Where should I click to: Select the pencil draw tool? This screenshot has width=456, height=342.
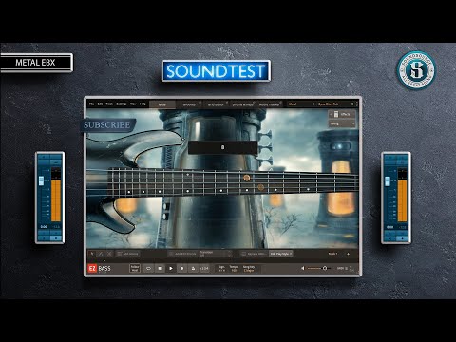click(101, 254)
